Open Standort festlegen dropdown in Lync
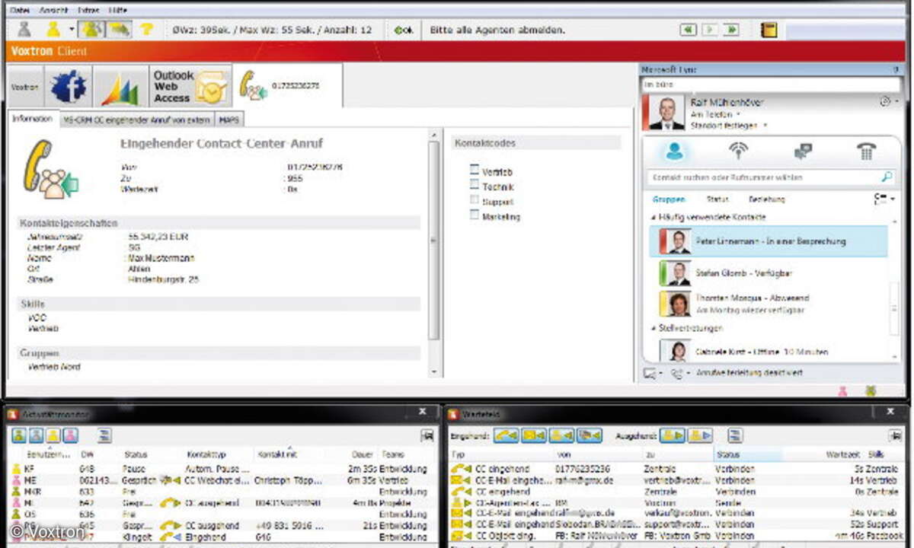The width and height of the screenshot is (914, 548). click(729, 125)
